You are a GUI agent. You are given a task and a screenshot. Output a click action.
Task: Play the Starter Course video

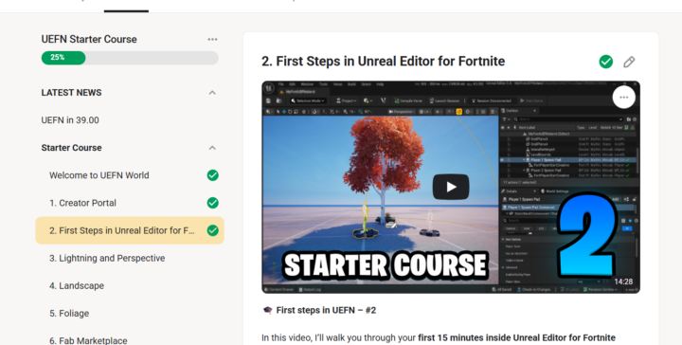451,187
